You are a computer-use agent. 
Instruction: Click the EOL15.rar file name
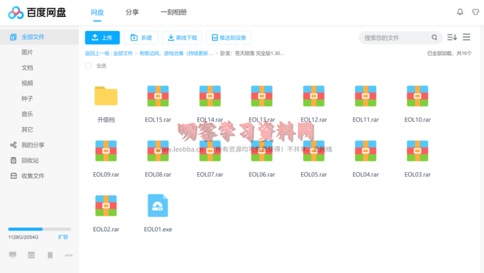coord(158,120)
